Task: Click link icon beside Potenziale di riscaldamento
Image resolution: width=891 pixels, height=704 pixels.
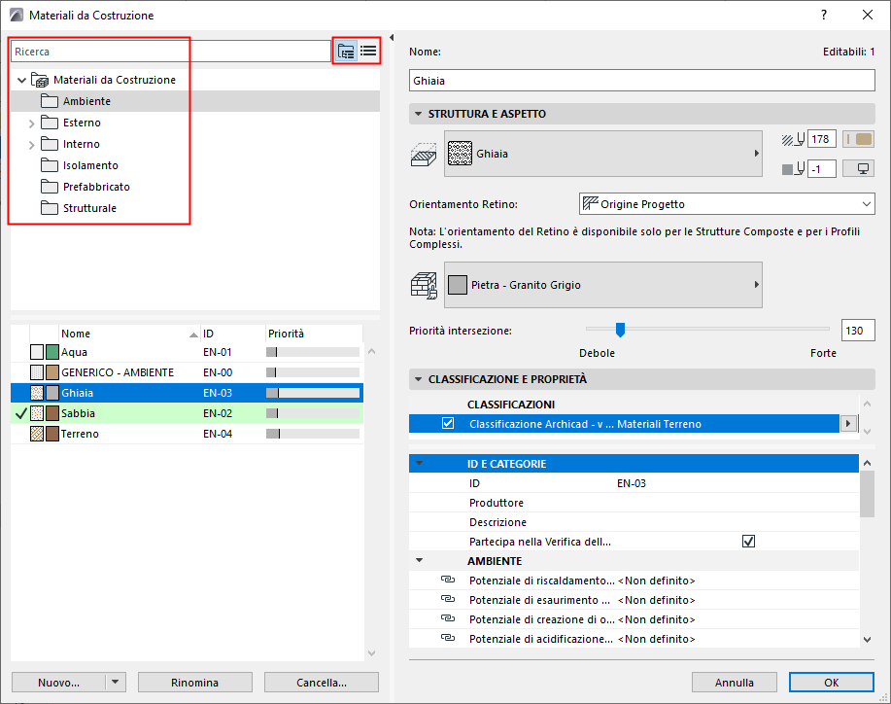Action: pyautogui.click(x=448, y=581)
